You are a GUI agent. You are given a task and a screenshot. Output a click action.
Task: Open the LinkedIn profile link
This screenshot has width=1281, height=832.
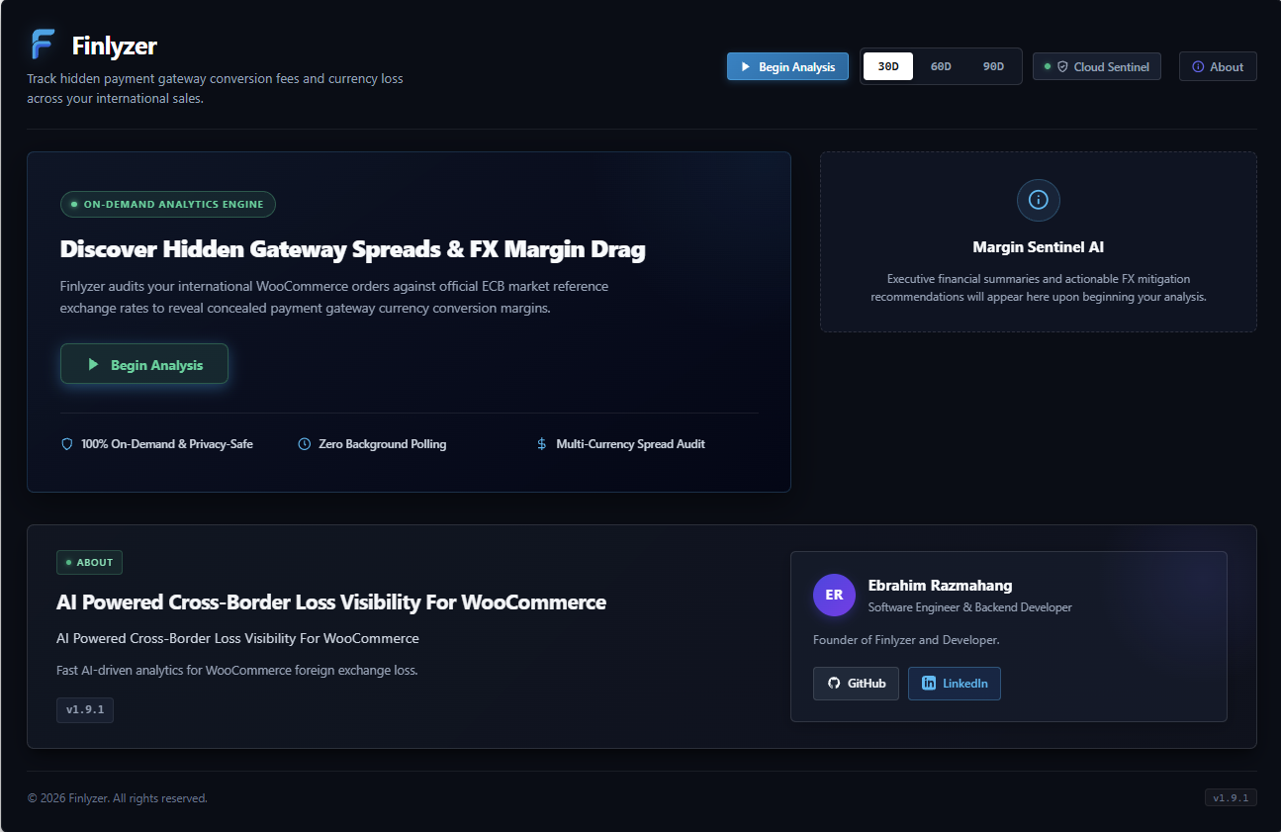click(955, 684)
